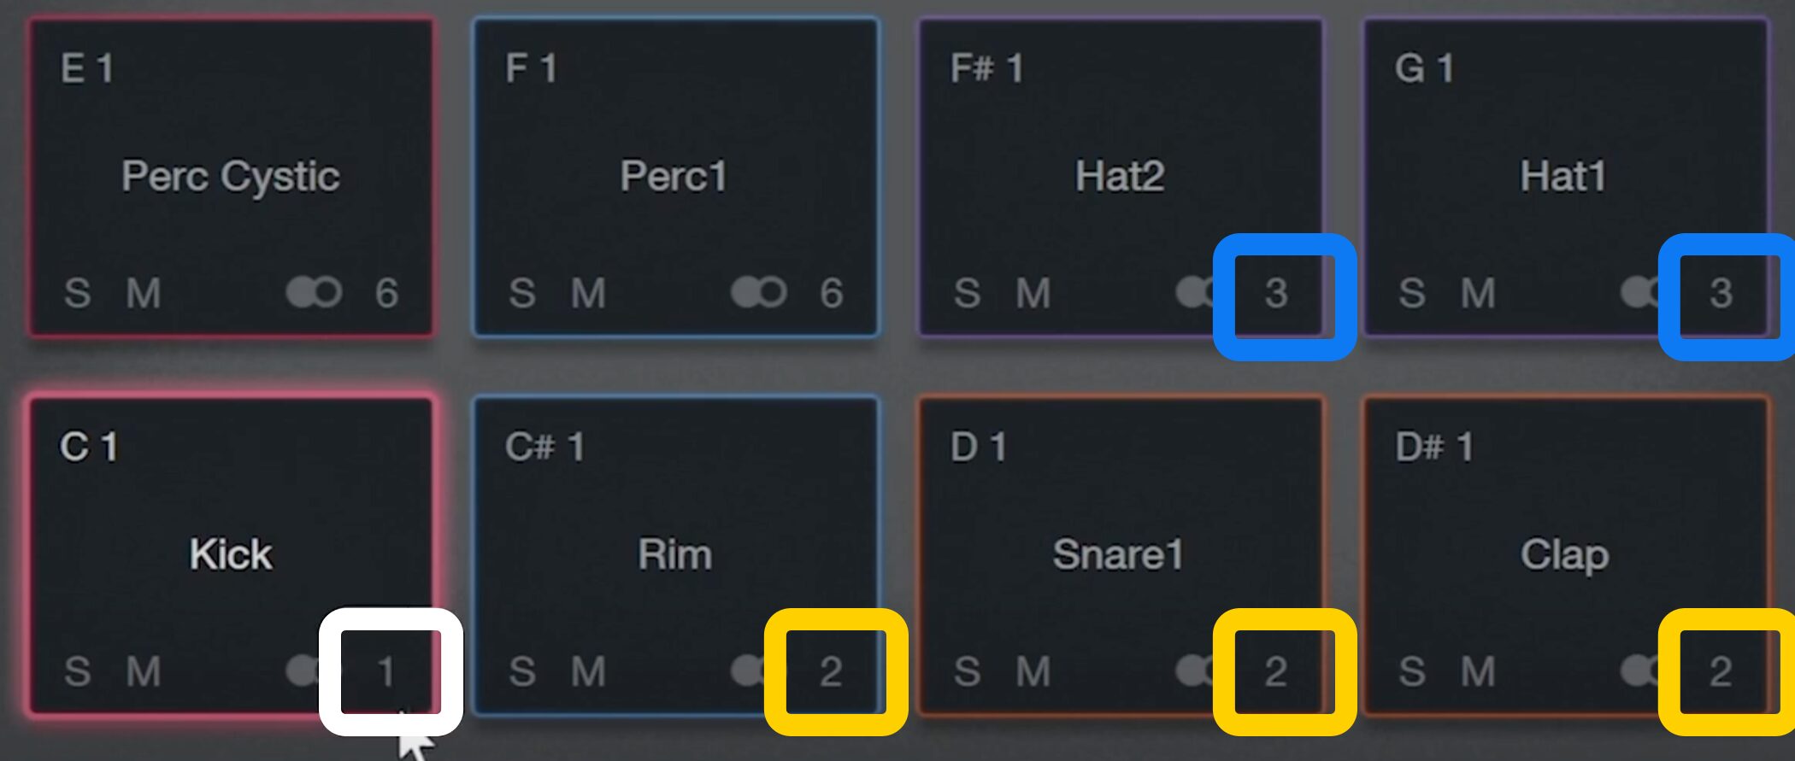Mute the Snare1 pad
Viewport: 1795px width, 761px height.
click(1033, 671)
